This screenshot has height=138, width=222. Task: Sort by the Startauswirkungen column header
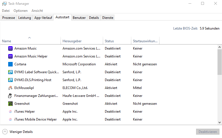click(145, 41)
